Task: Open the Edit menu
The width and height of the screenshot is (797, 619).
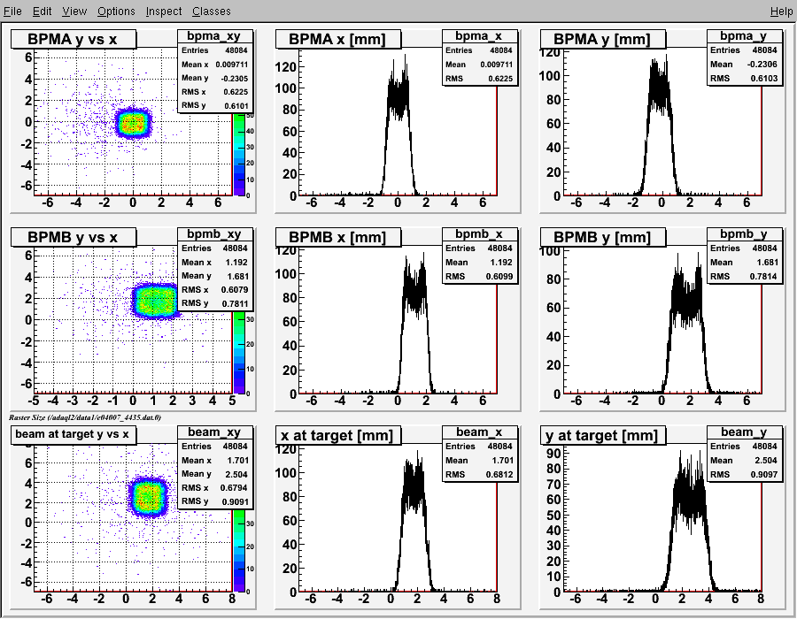Action: 43,11
